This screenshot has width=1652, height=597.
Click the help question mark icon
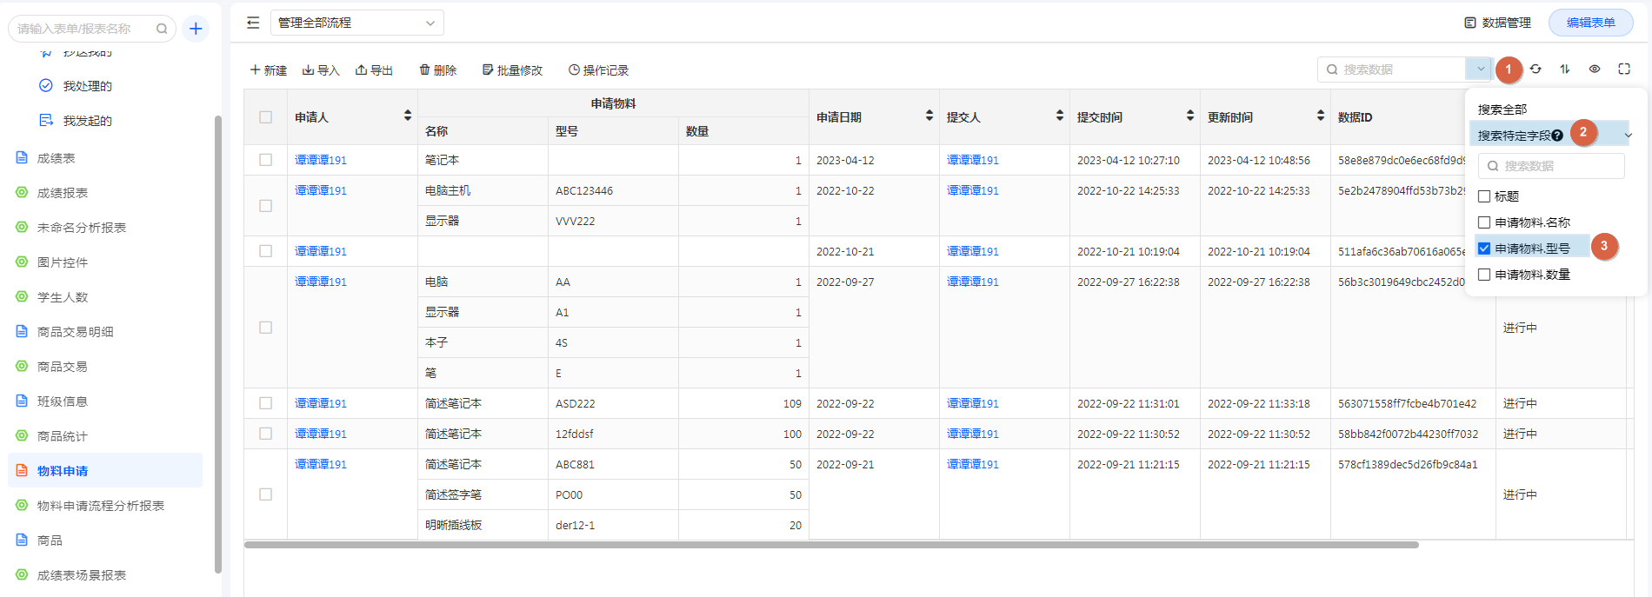point(1557,136)
